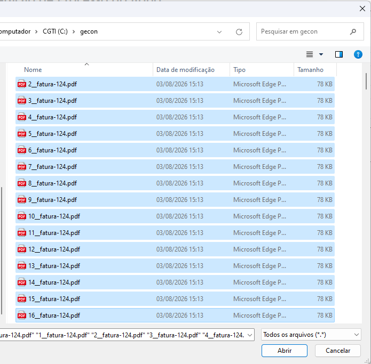This screenshot has height=364, width=371.
Task: Click the type cell of 4__fatura-124.pdf
Action: [259, 117]
